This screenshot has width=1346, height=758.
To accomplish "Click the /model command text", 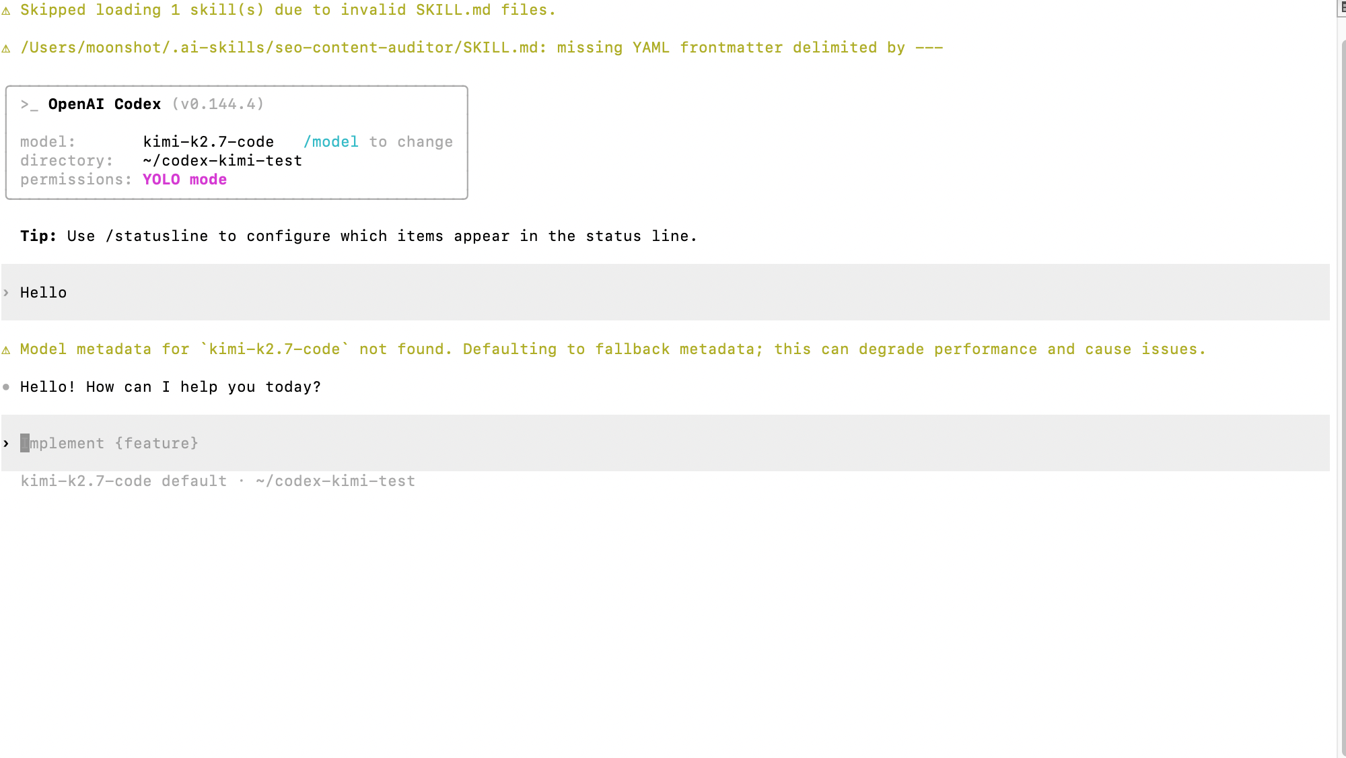I will 330,142.
